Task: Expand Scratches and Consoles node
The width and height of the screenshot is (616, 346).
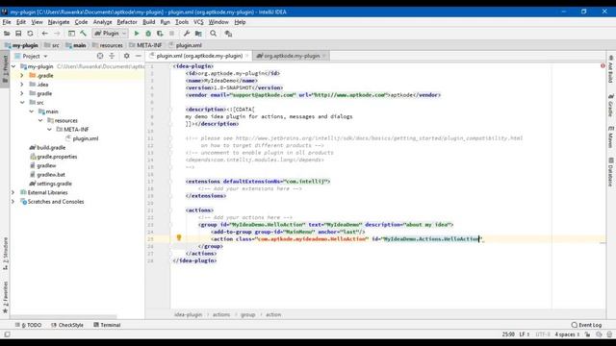Action: coord(13,202)
